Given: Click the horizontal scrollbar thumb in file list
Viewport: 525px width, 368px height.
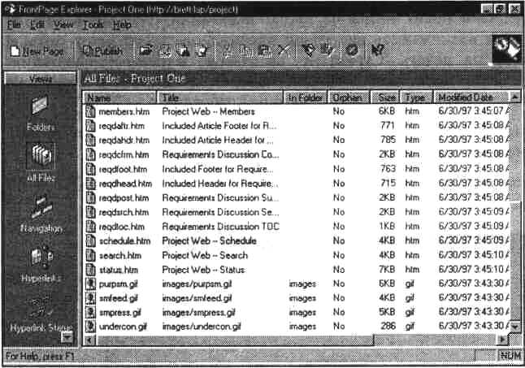Looking at the screenshot, I should 234,340.
